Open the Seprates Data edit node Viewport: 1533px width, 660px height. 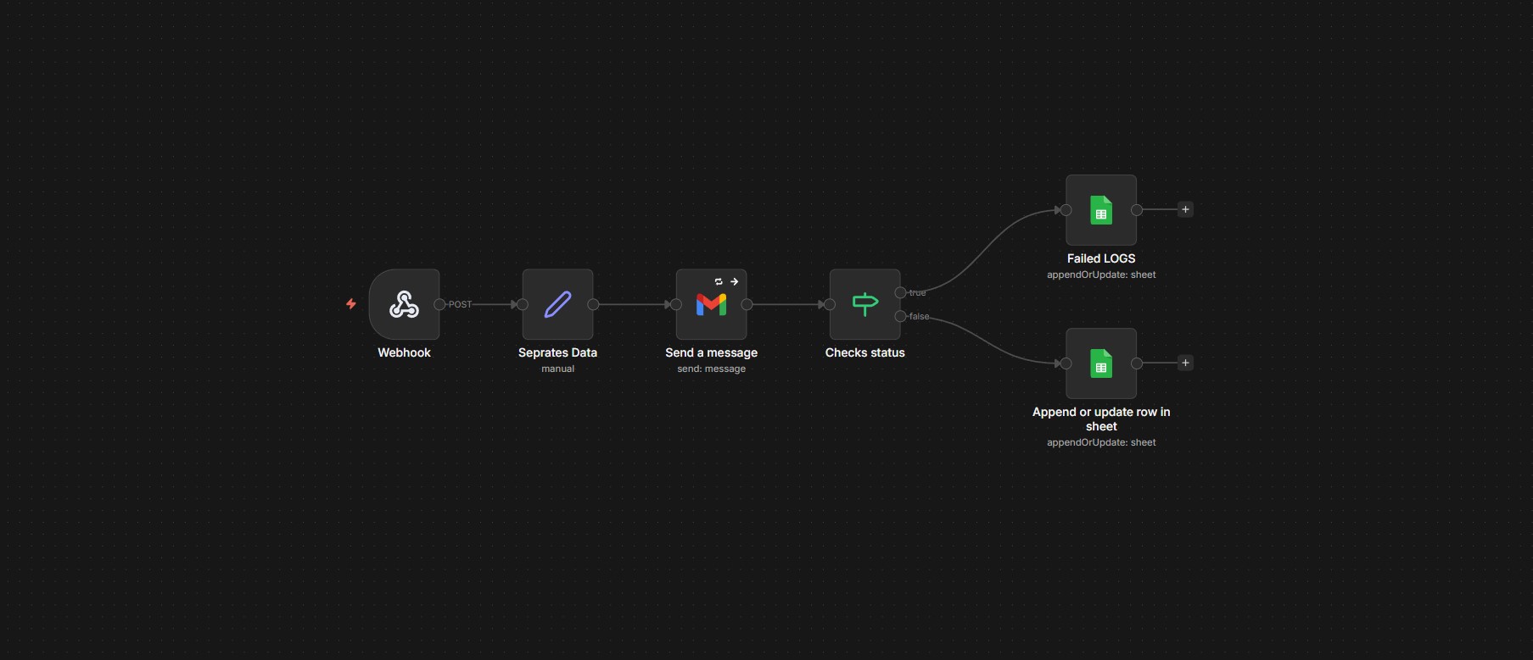(x=557, y=304)
